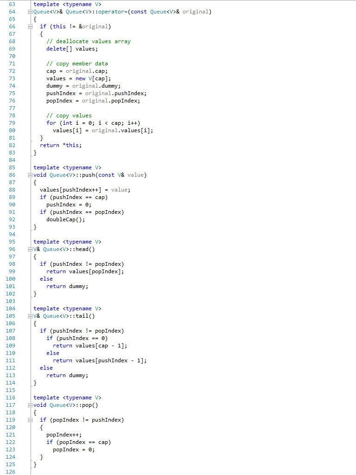Click 'else' keyword on line 100

(46, 279)
